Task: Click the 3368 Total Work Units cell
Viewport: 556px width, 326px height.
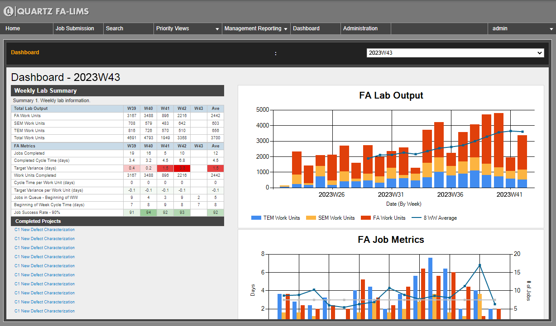Action: (x=182, y=137)
